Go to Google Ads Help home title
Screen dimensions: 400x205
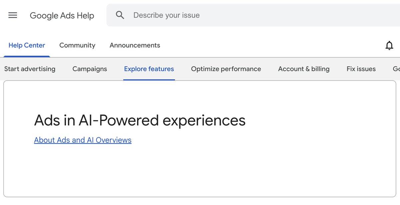62,15
